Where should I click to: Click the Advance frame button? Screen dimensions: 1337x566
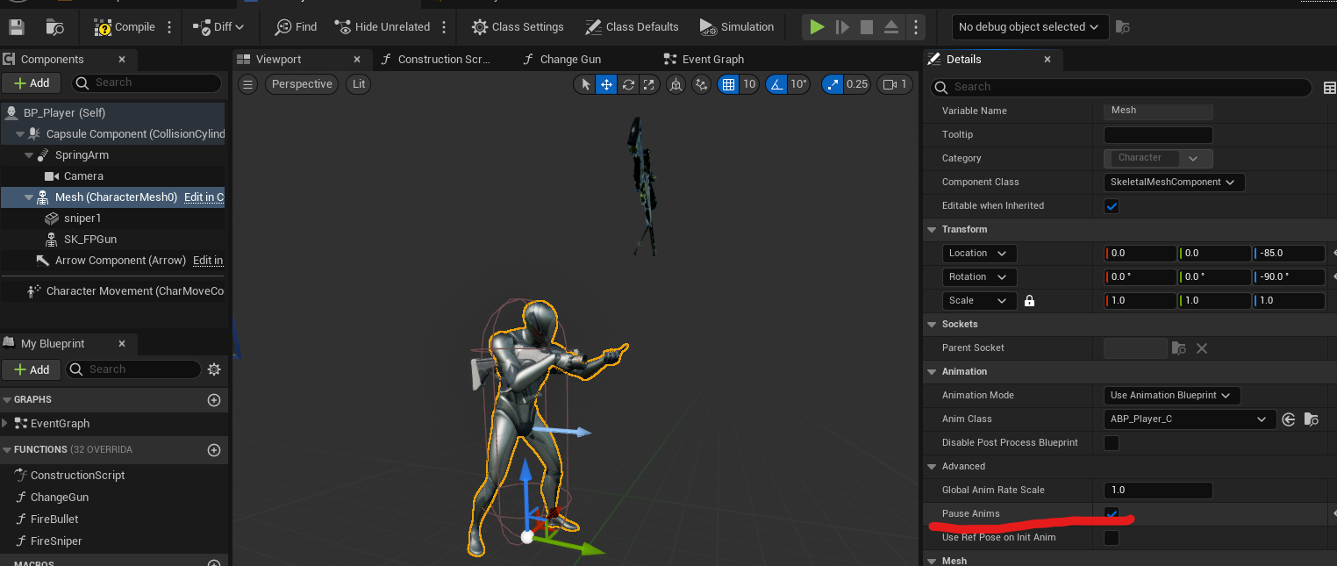tap(842, 27)
